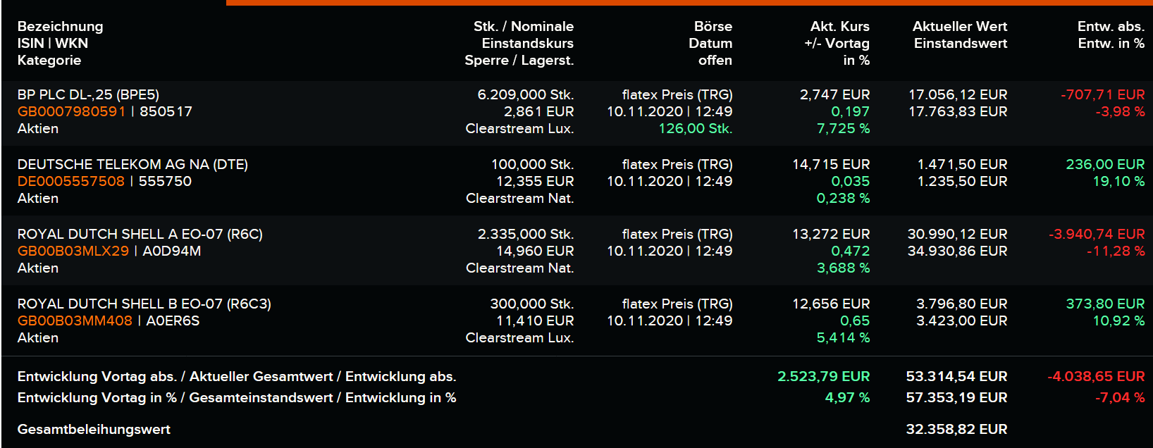Click the BP loss value -707,71 EUR

1102,94
